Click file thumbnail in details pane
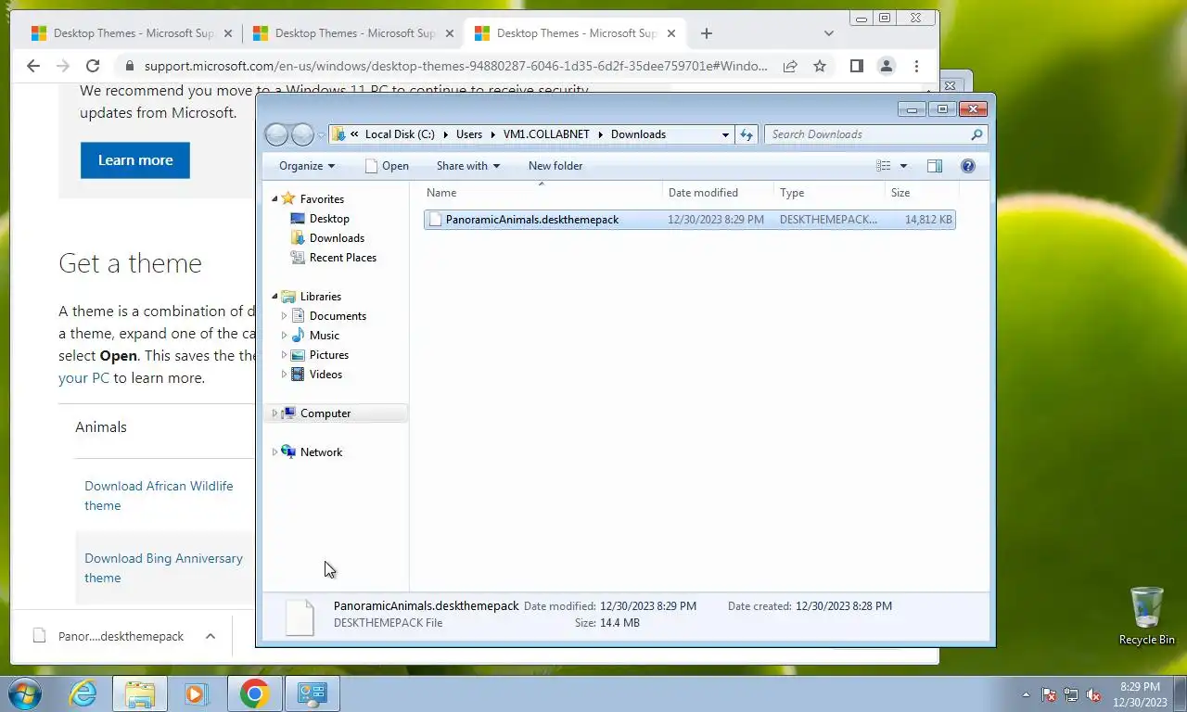Screen dimensions: 1187x712 point(300,617)
